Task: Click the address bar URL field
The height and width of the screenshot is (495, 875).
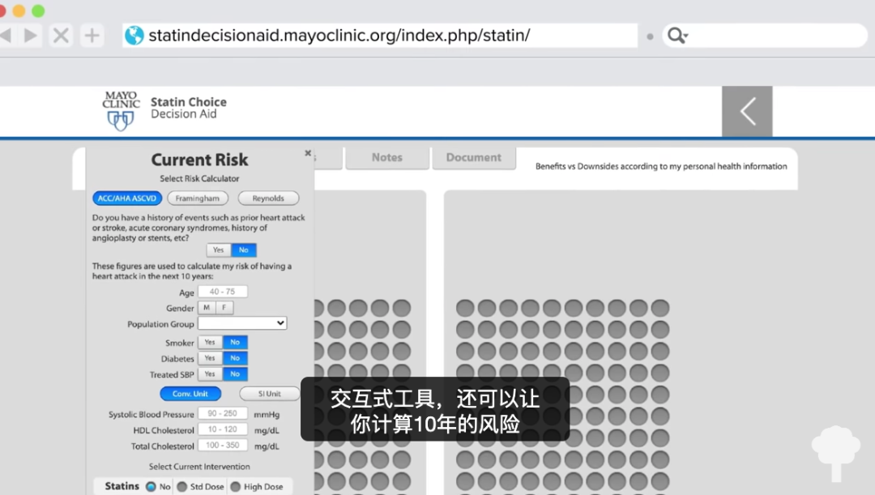Action: pyautogui.click(x=379, y=36)
